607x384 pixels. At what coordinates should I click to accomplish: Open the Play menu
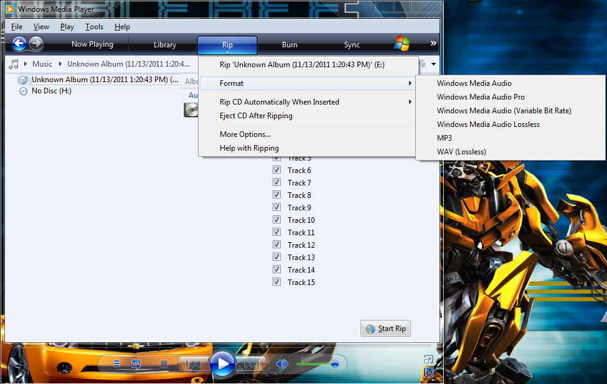pyautogui.click(x=67, y=27)
